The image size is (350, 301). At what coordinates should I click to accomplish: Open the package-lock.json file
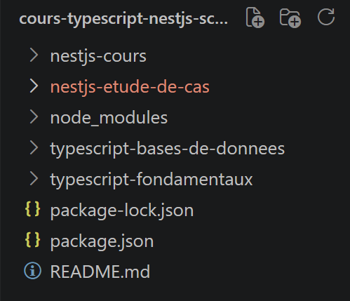[x=122, y=210]
